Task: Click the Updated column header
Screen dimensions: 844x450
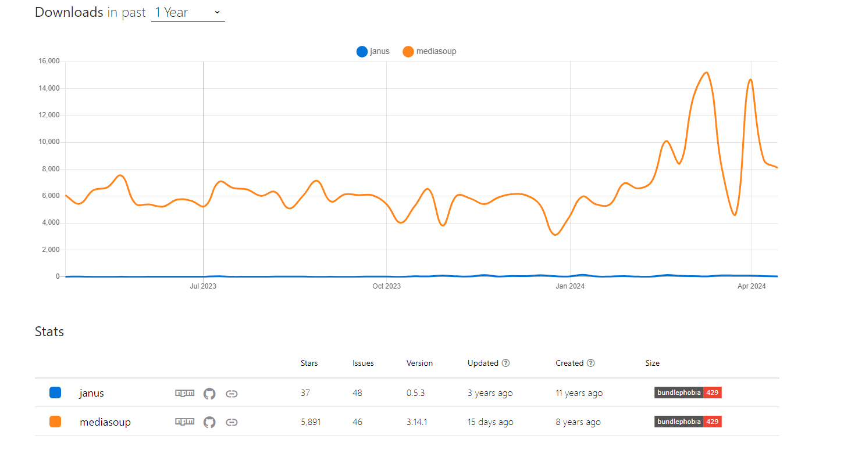Action: [483, 363]
